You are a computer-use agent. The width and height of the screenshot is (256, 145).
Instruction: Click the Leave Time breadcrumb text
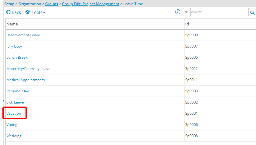[133, 4]
